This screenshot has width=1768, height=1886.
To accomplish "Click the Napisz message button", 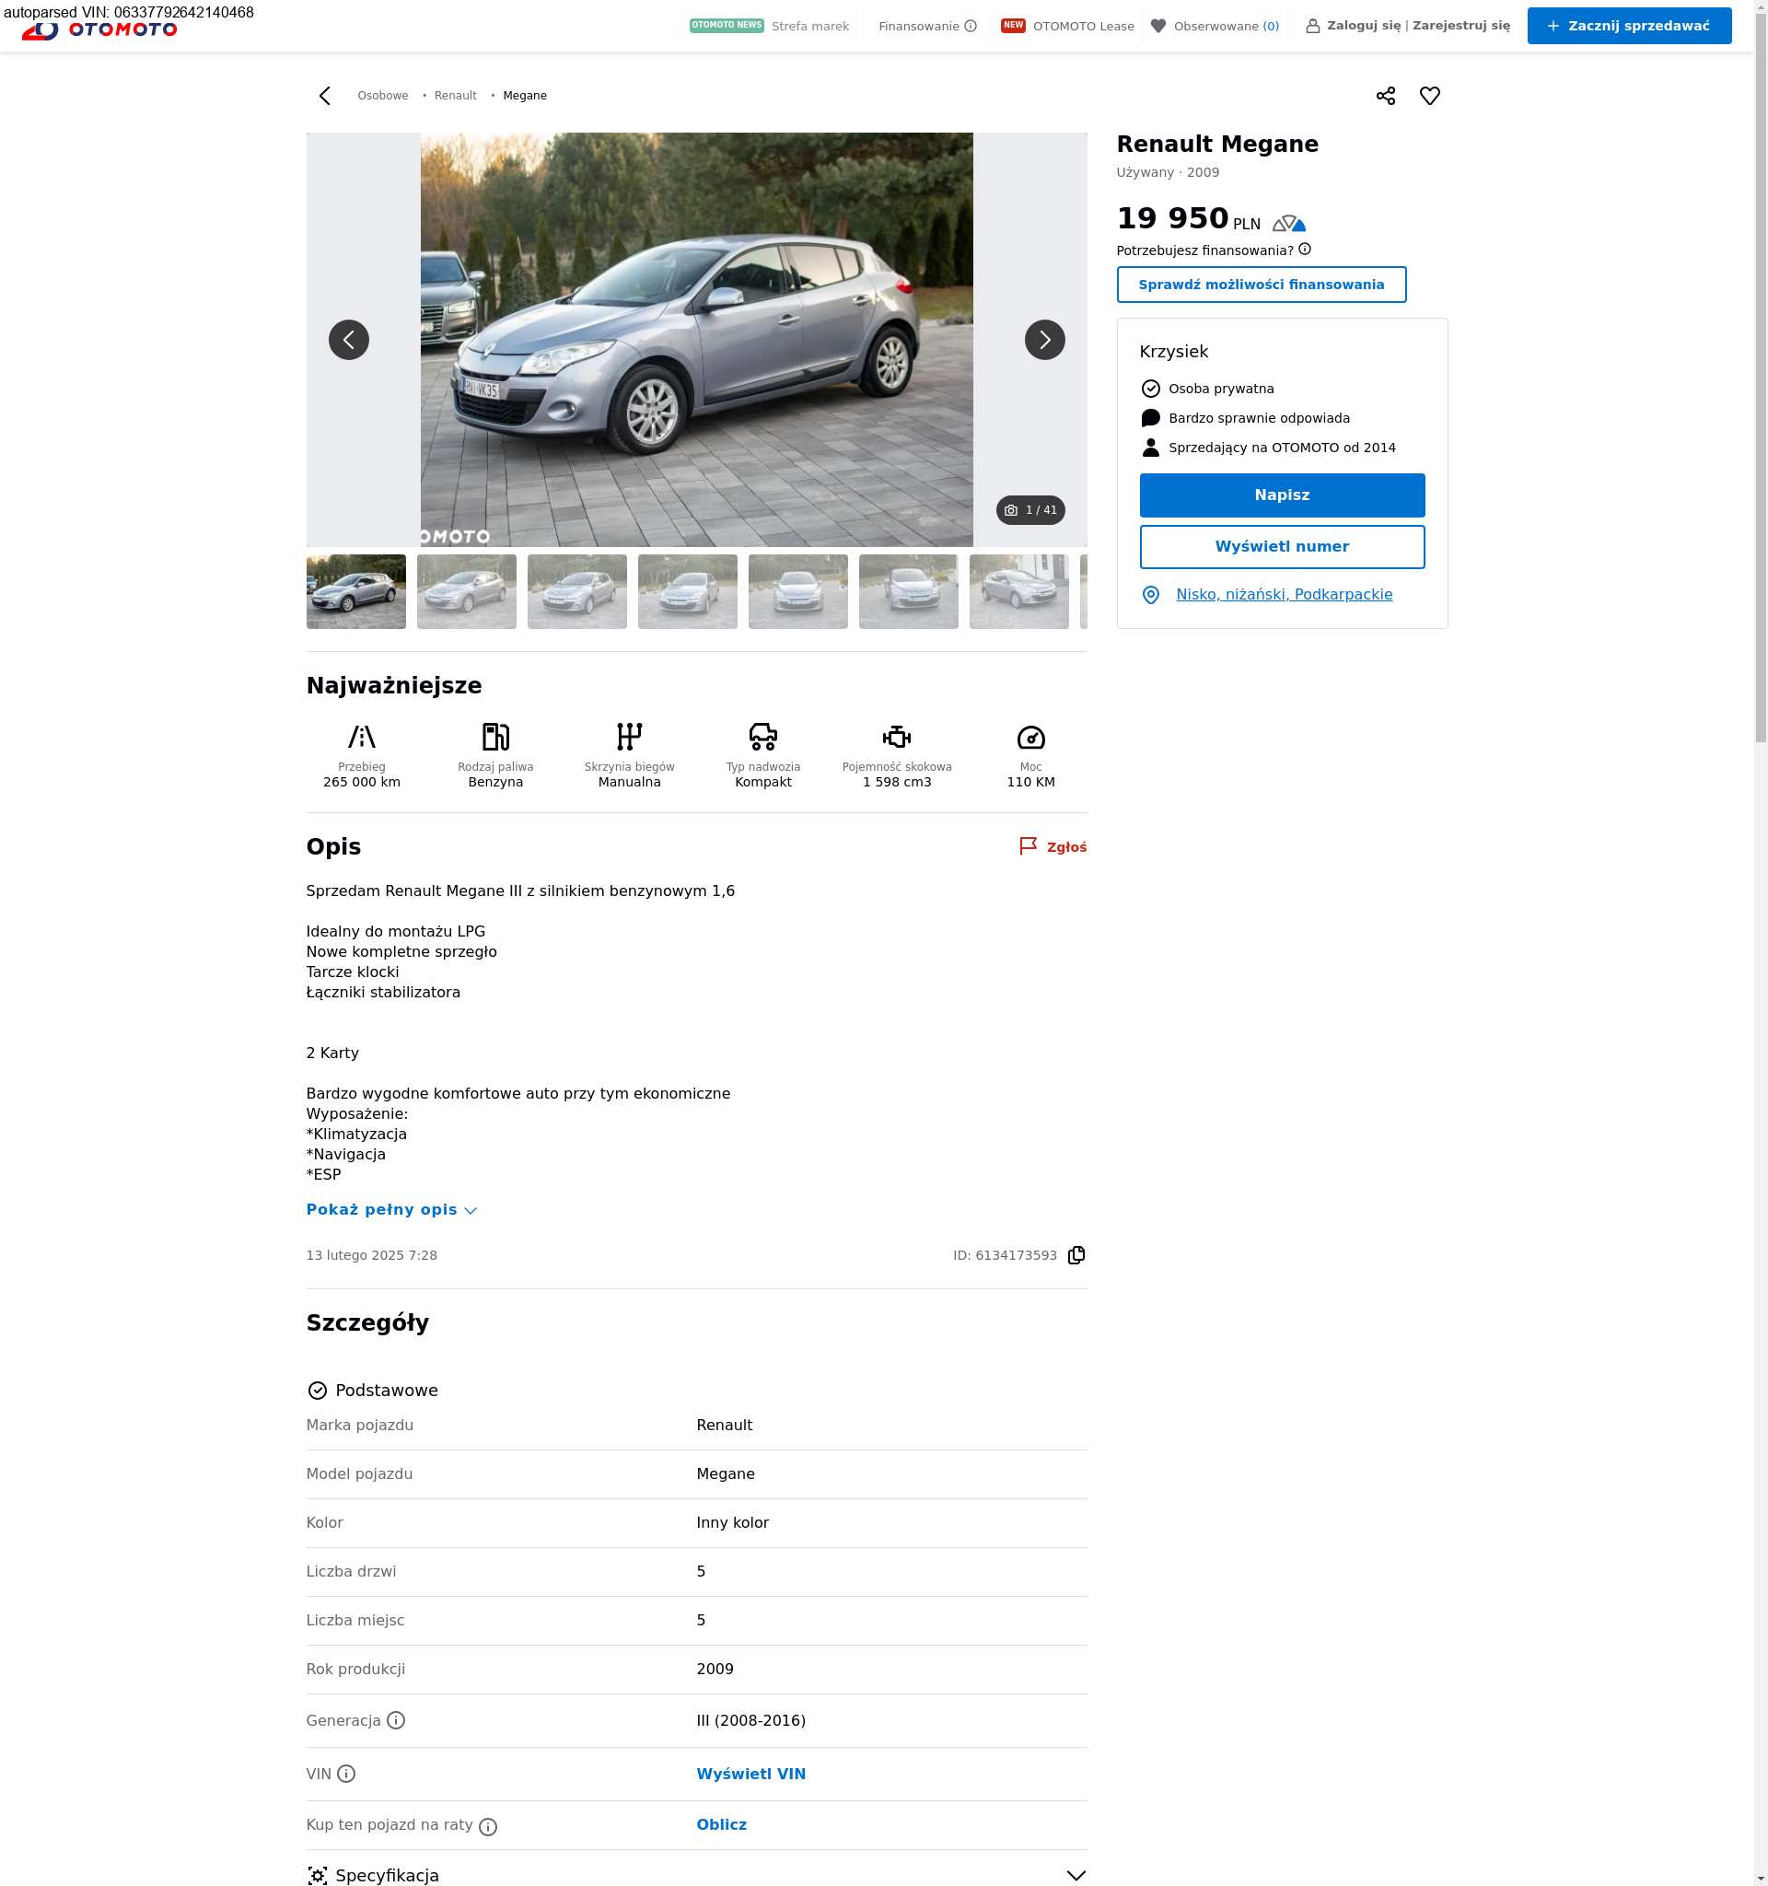I will pyautogui.click(x=1282, y=495).
